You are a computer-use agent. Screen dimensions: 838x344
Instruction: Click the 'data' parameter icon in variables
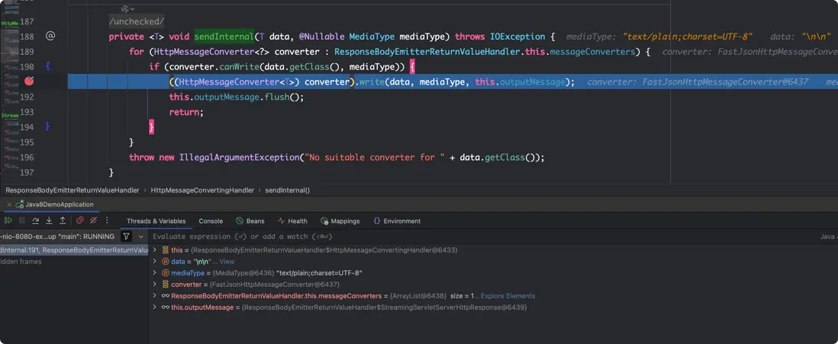tap(165, 261)
